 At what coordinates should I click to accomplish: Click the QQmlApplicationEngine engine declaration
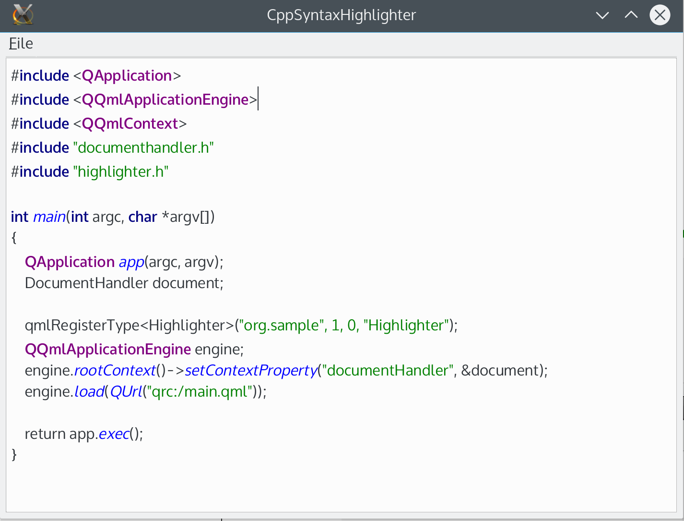coord(134,349)
